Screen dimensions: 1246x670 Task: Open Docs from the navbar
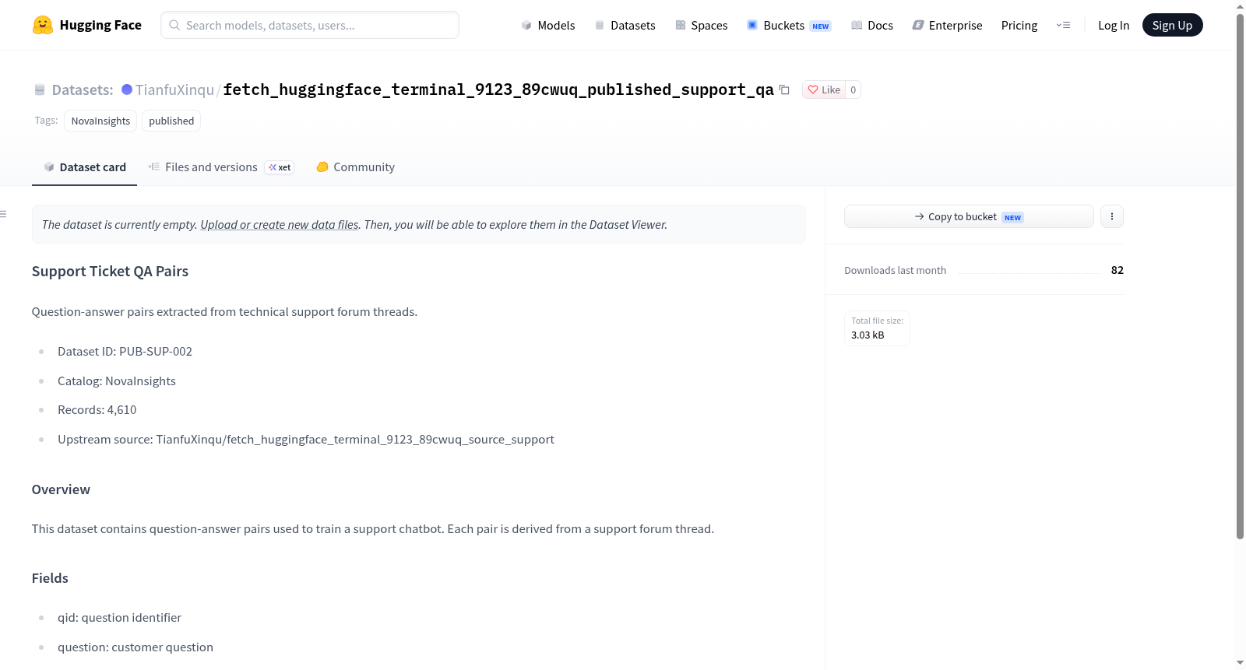872,25
